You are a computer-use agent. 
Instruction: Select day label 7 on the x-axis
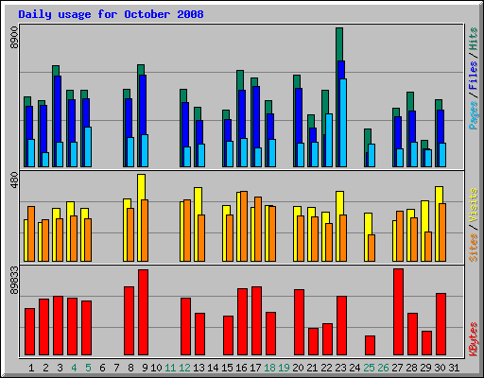116,368
